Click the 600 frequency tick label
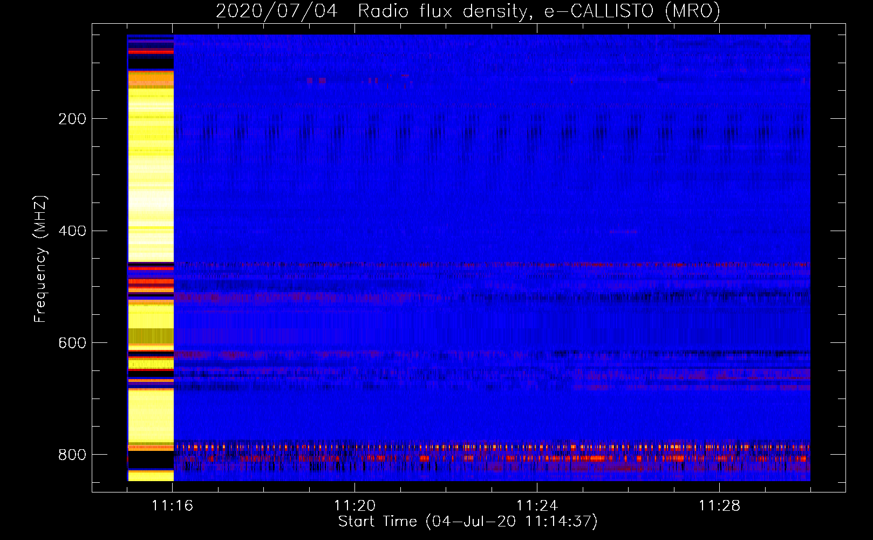Viewport: 873px width, 540px height. click(x=72, y=343)
